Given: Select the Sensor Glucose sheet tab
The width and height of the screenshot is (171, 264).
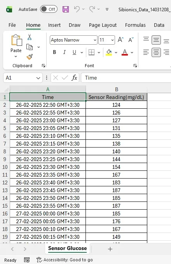Looking at the screenshot, I should [67, 248].
